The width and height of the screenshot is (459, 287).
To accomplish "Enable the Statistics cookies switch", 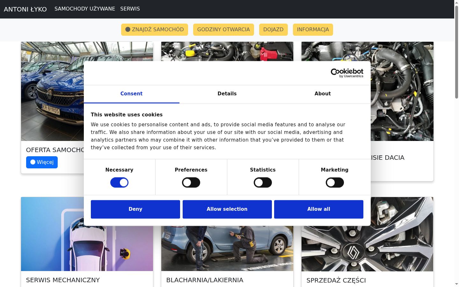I will (x=263, y=183).
